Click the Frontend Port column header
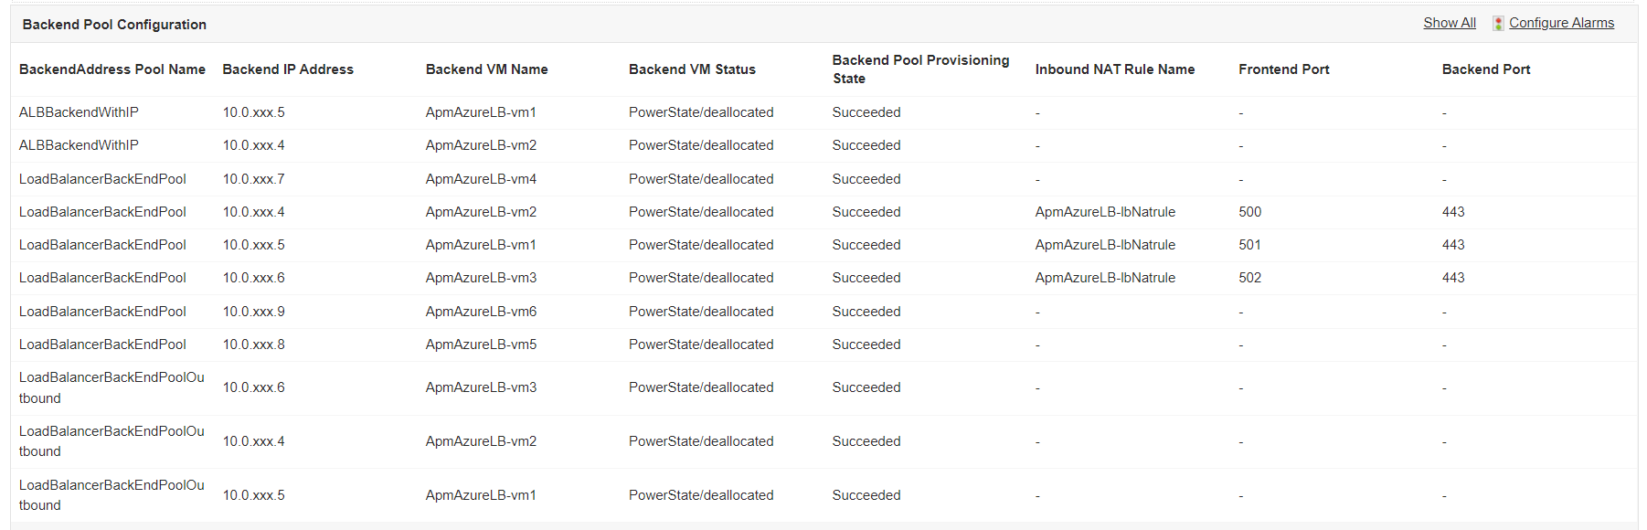Image resolution: width=1647 pixels, height=530 pixels. point(1283,69)
